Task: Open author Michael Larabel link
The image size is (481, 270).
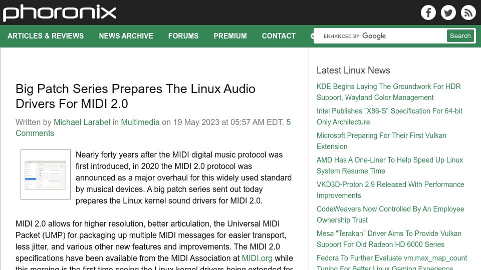Action: 82,122
